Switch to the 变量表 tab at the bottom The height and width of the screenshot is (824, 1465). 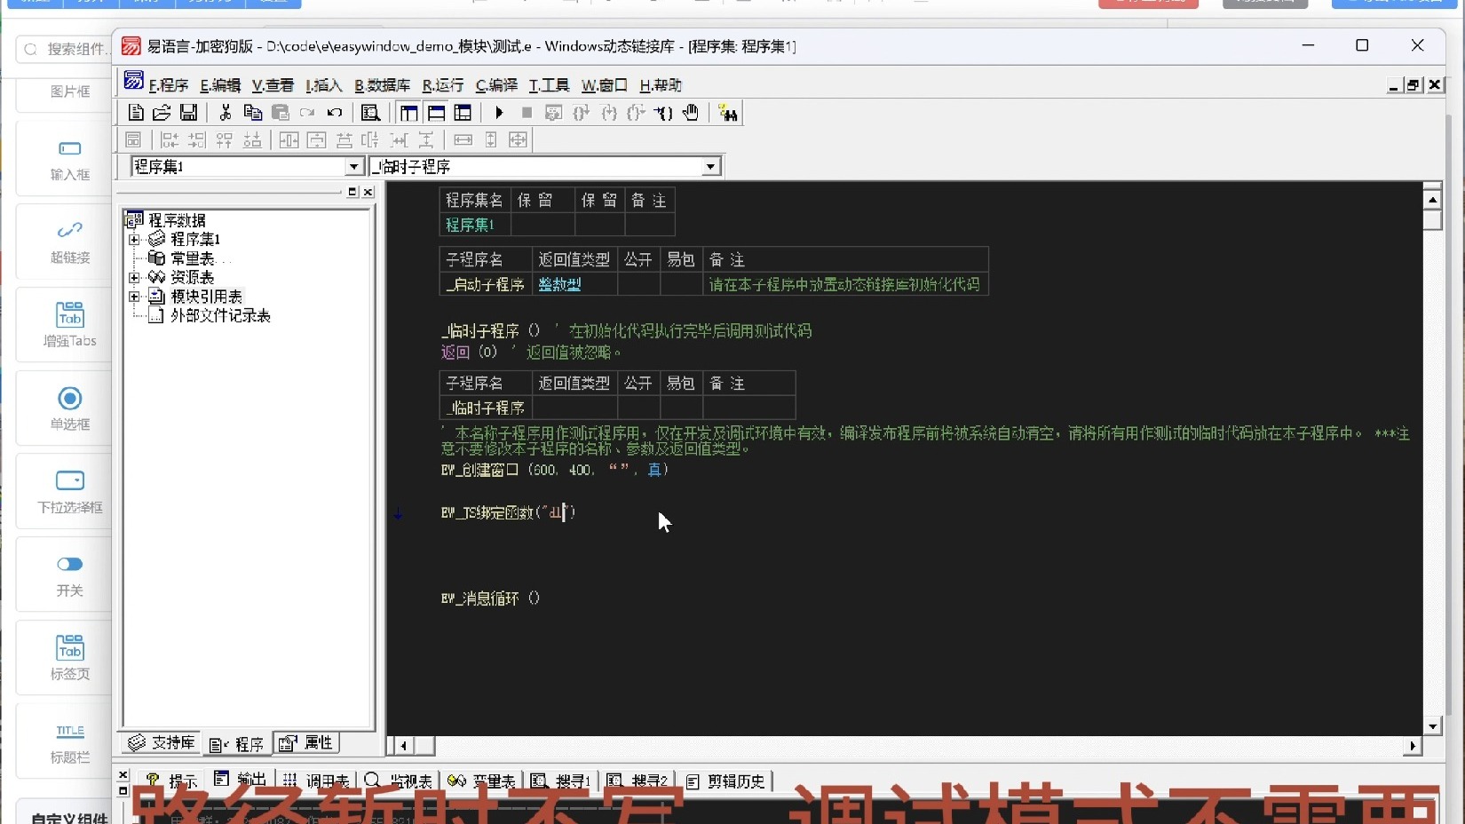point(482,781)
